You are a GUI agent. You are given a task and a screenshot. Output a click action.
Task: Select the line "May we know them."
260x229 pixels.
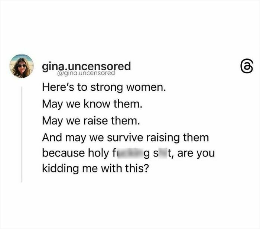(x=92, y=104)
